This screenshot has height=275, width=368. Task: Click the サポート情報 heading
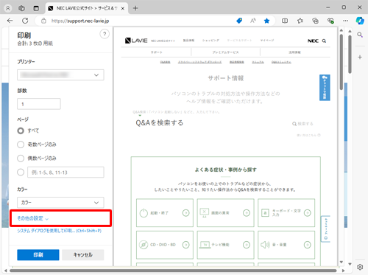coord(226,78)
